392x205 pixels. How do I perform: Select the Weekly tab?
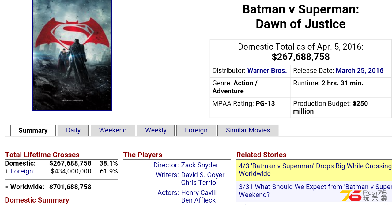(156, 130)
